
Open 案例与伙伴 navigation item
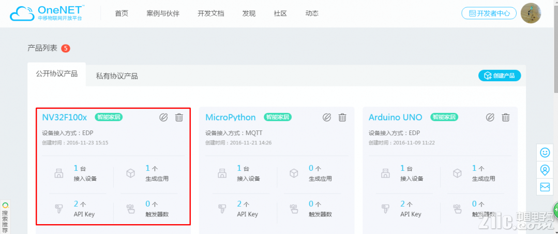coord(163,13)
